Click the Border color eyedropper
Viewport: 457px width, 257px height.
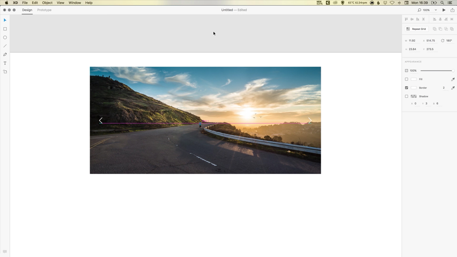tap(452, 87)
